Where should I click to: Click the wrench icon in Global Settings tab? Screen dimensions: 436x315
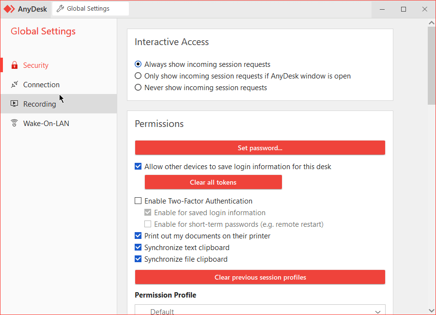tap(60, 9)
